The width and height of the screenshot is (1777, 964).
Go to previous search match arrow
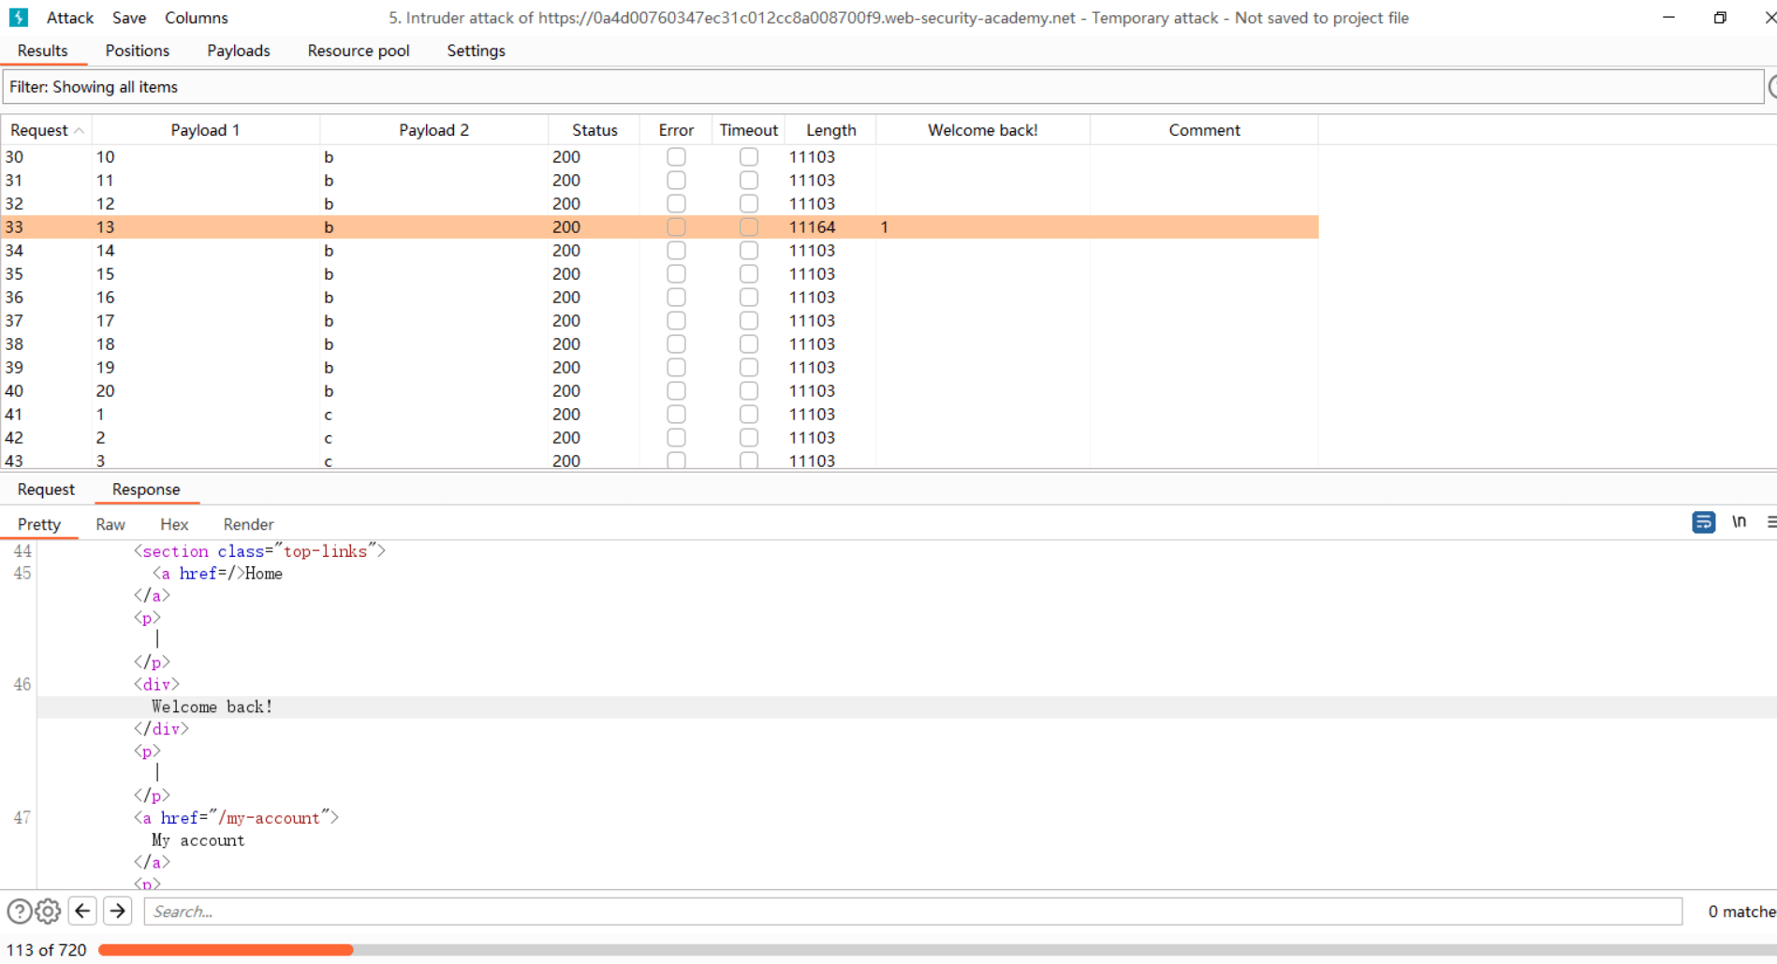coord(83,911)
